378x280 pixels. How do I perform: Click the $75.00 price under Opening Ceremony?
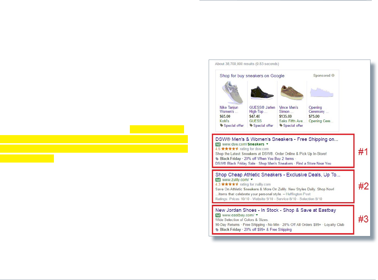(x=314, y=117)
